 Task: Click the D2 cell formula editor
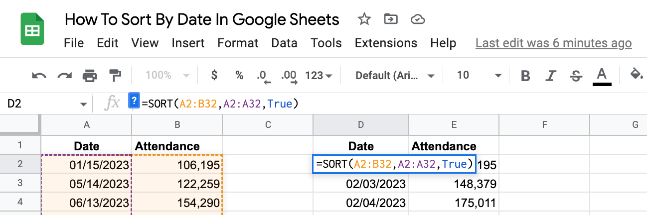click(394, 164)
